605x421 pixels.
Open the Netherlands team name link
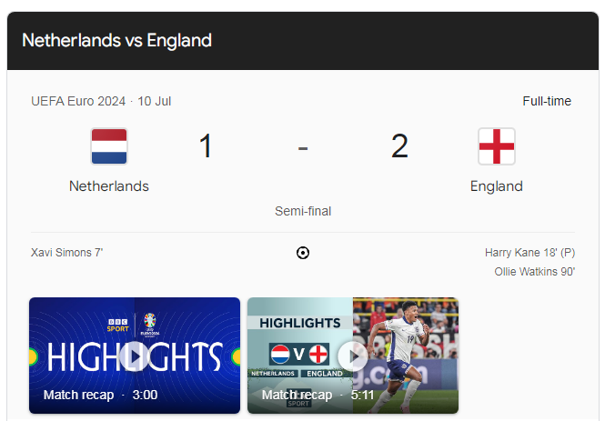(109, 186)
